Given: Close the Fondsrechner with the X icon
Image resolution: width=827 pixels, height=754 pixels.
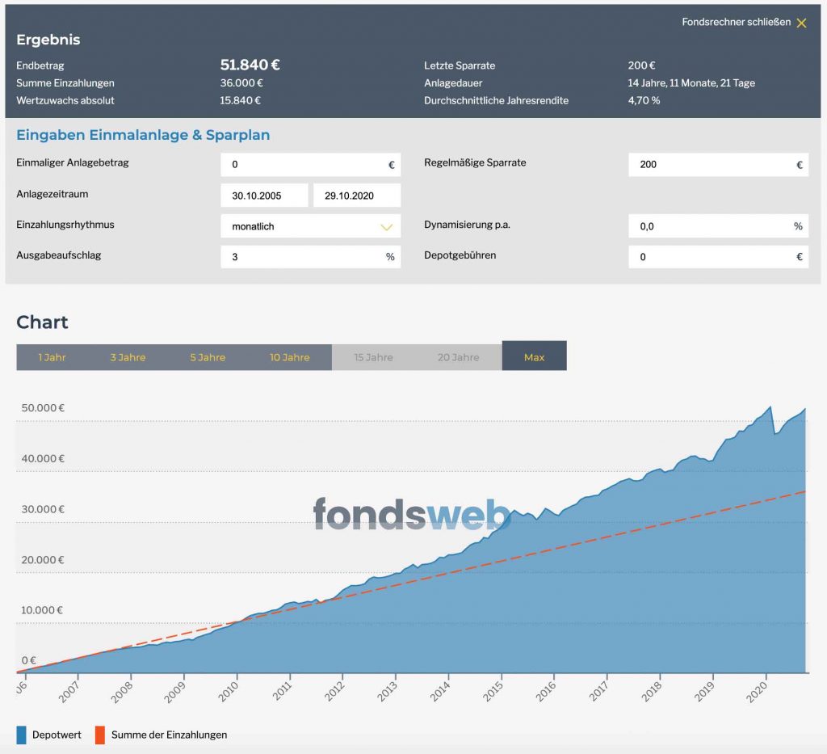Looking at the screenshot, I should click(801, 23).
